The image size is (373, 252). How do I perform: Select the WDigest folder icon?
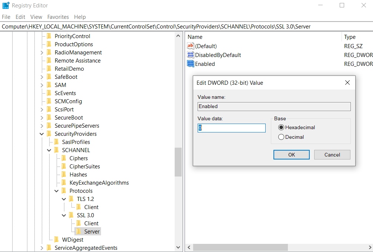[x=57, y=239]
